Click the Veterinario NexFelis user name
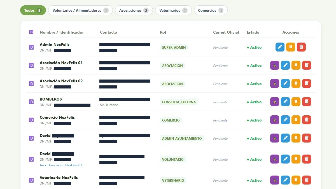The width and height of the screenshot is (336, 189). pyautogui.click(x=59, y=178)
